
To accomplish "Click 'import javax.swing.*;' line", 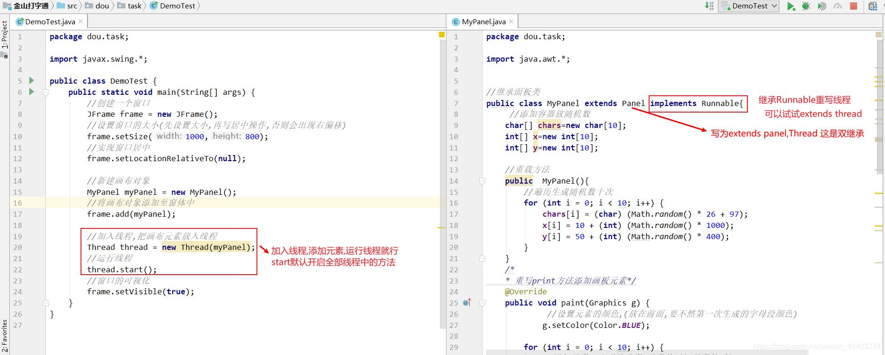I will [98, 59].
